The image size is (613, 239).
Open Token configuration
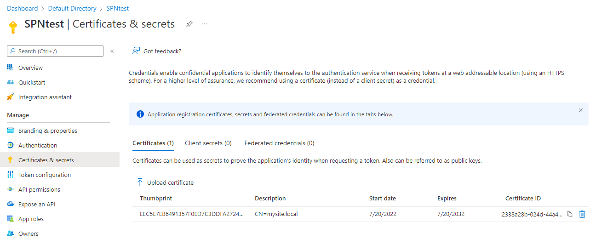45,175
